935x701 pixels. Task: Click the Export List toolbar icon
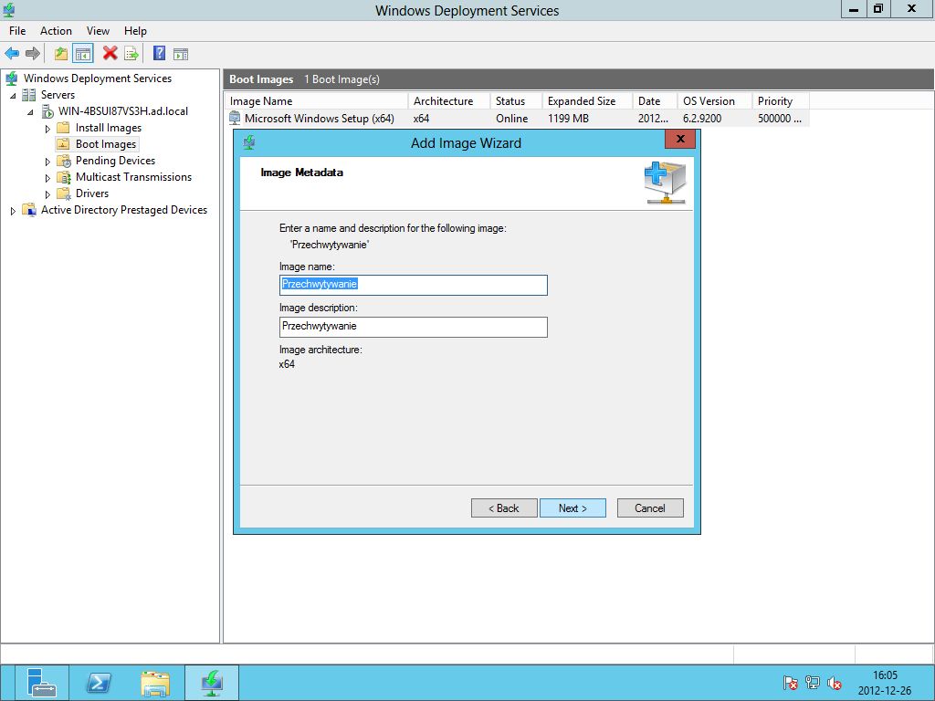(x=131, y=54)
